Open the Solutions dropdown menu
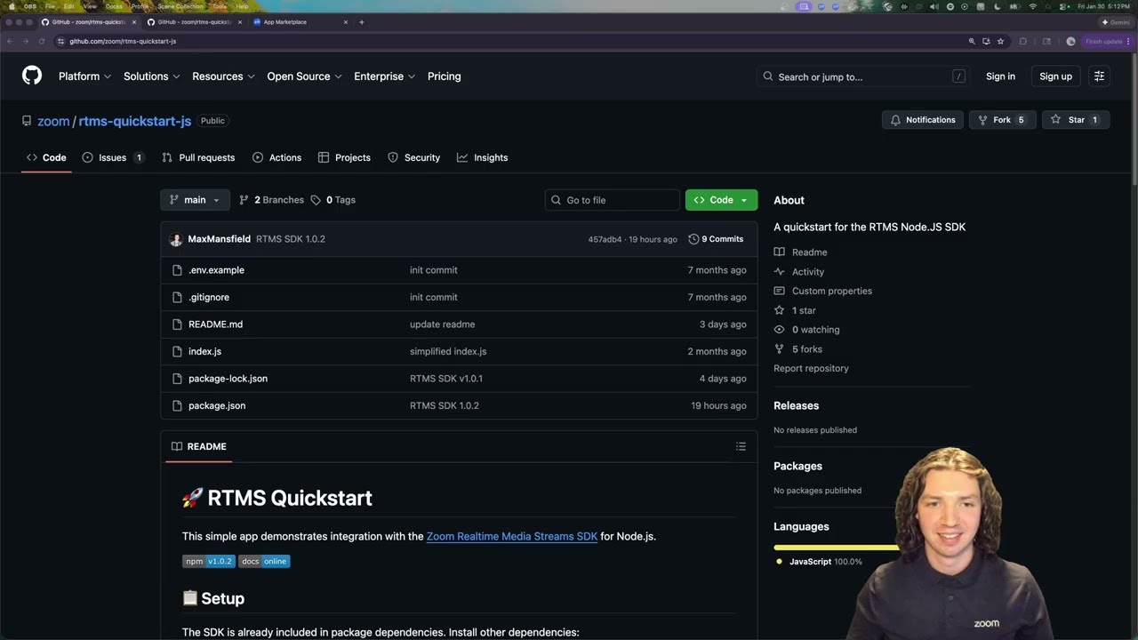This screenshot has width=1138, height=640. pyautogui.click(x=152, y=76)
